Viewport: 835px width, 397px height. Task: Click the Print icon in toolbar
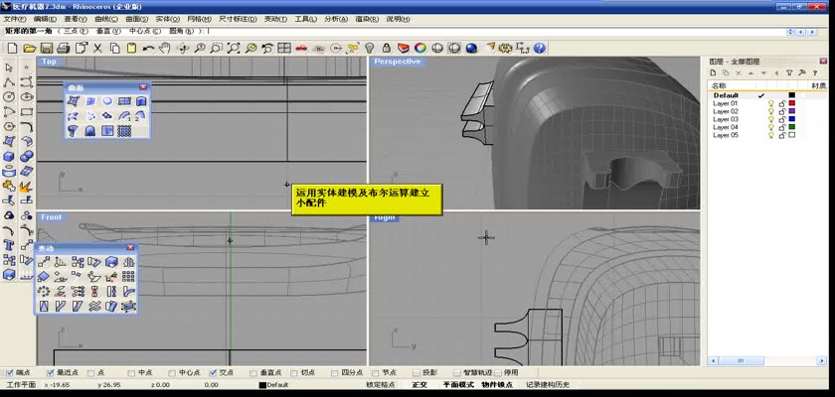(x=63, y=48)
